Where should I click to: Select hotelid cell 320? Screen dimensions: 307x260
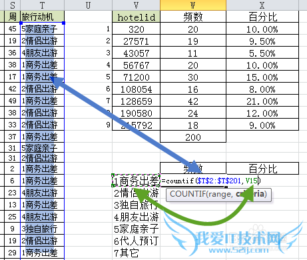pos(136,29)
